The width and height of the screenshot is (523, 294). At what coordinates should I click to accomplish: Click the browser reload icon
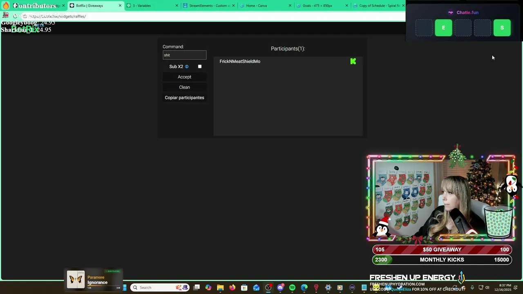pyautogui.click(x=15, y=16)
